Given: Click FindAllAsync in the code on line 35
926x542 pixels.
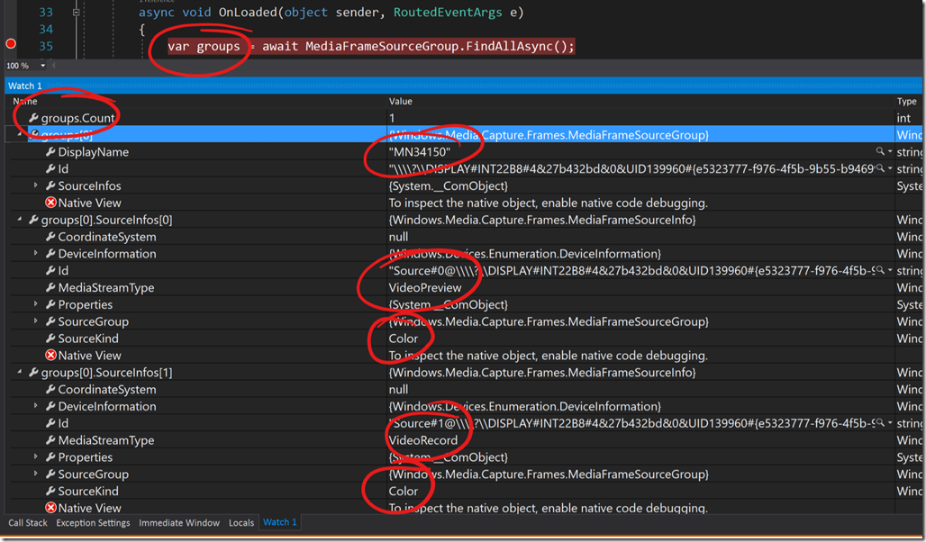Looking at the screenshot, I should tap(509, 46).
